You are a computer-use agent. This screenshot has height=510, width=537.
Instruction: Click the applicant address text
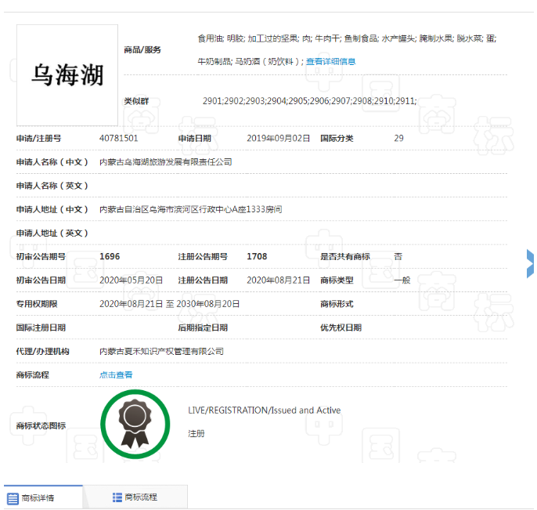(190, 209)
